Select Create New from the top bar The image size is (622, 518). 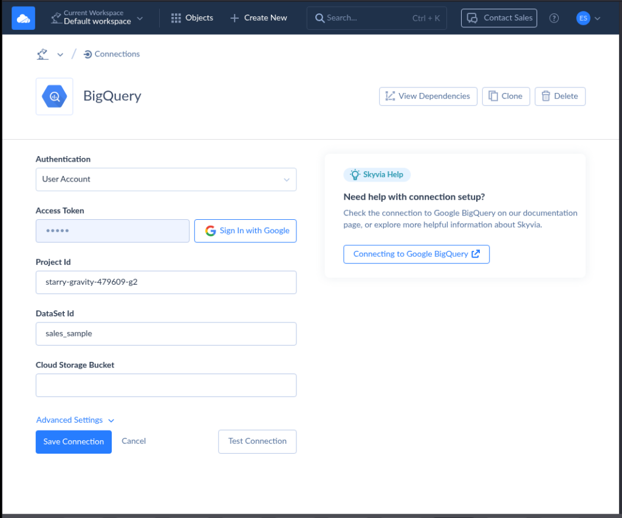click(258, 18)
